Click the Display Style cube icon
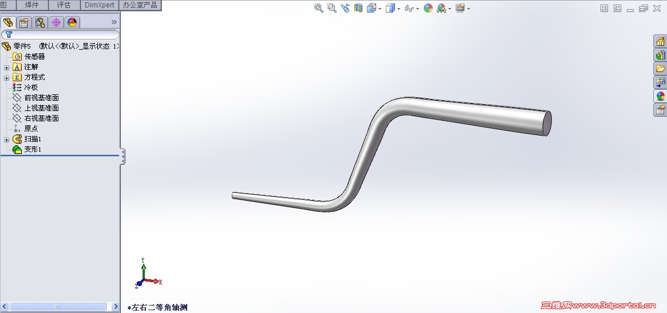The height and width of the screenshot is (313, 667). tap(390, 8)
